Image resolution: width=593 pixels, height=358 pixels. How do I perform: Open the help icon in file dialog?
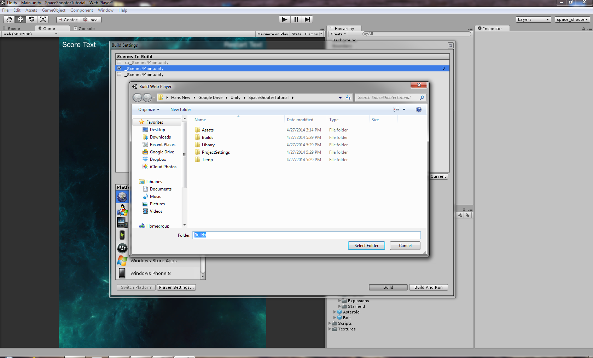coord(418,110)
